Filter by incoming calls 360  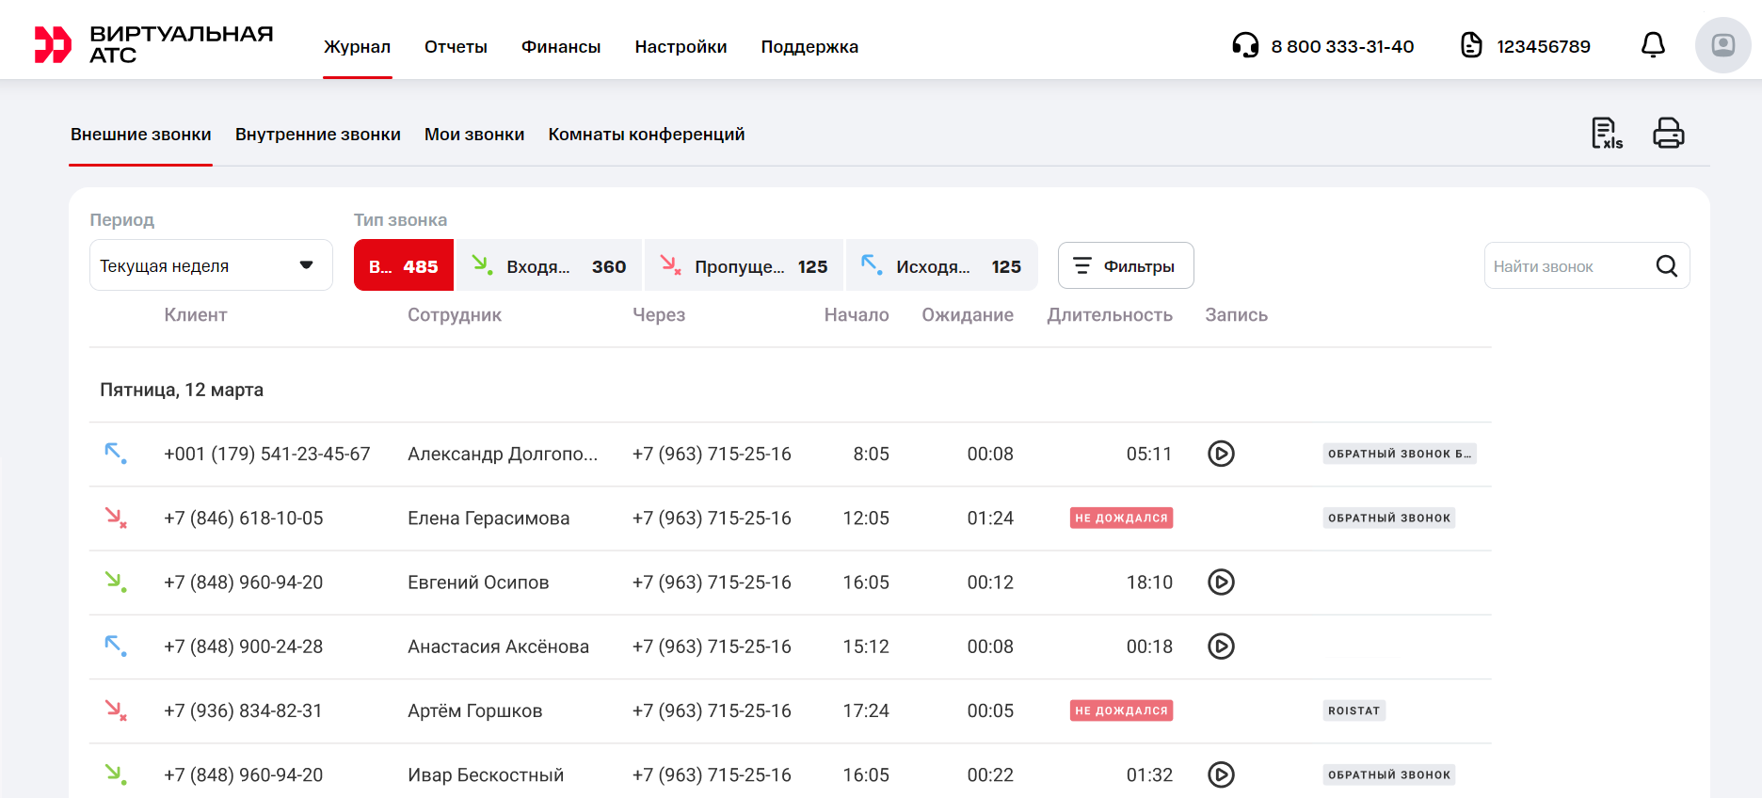coord(549,266)
